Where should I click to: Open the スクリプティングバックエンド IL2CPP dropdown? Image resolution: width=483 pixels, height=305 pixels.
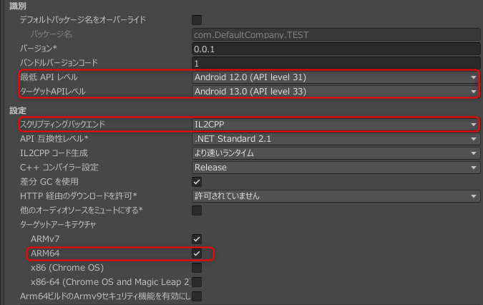point(336,125)
